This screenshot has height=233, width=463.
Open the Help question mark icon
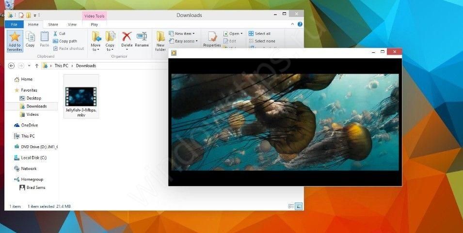coord(300,24)
